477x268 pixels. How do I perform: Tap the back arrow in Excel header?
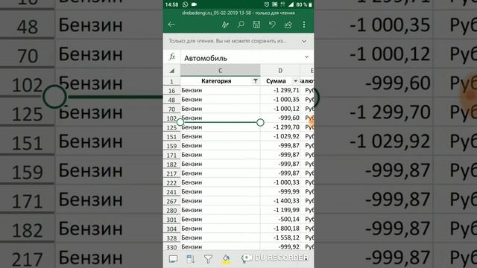pos(171,25)
